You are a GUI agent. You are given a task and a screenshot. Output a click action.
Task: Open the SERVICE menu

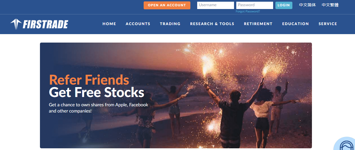click(328, 24)
